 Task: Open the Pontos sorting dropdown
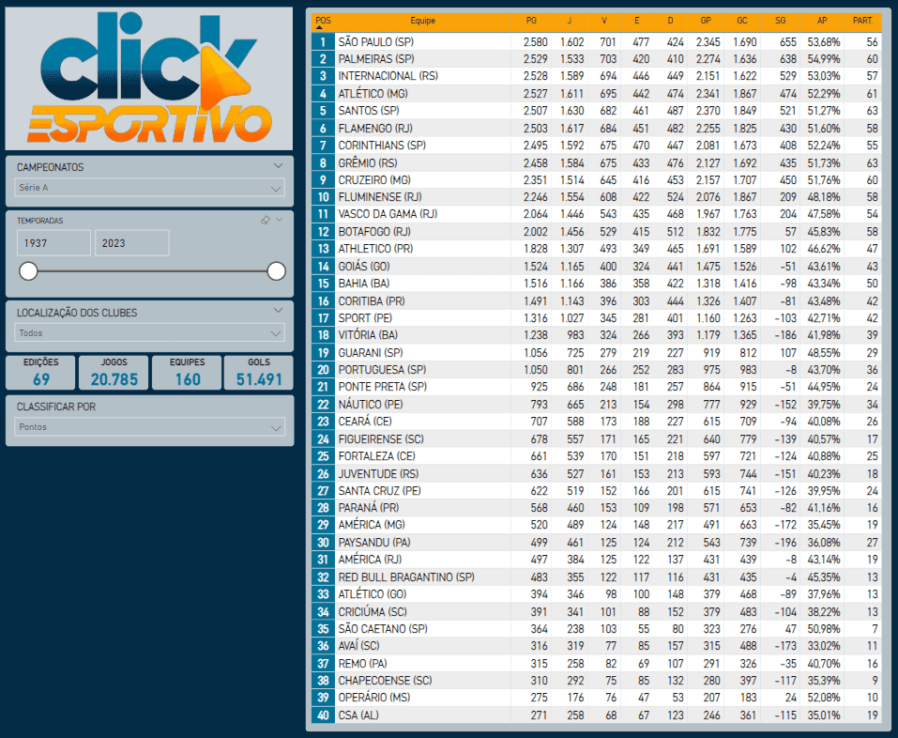[x=149, y=427]
